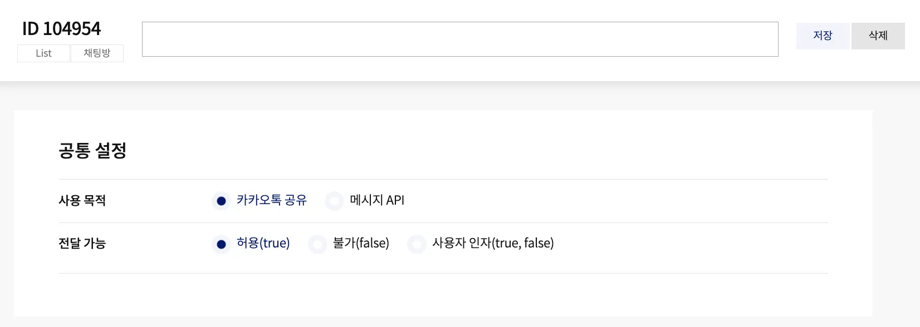Pick the 사용자 인자(true, false) radio circle
The image size is (920, 327).
coord(417,244)
